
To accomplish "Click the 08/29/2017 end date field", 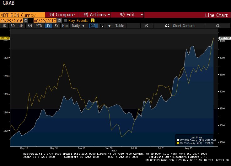I will click(45, 20).
